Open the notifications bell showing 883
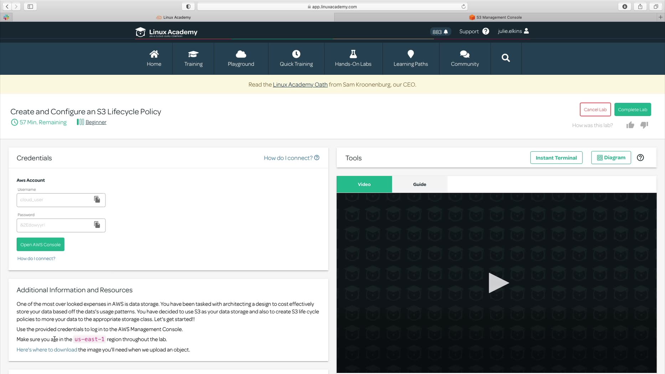This screenshot has width=665, height=374. tap(440, 32)
